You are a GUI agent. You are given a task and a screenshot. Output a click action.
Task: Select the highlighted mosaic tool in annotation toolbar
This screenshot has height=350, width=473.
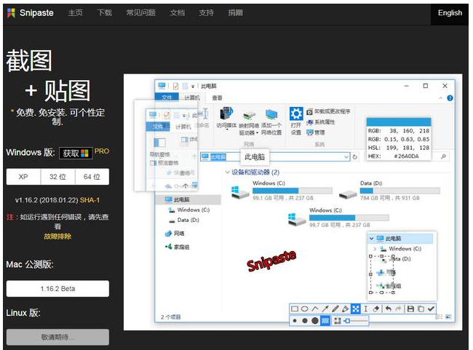(356, 309)
